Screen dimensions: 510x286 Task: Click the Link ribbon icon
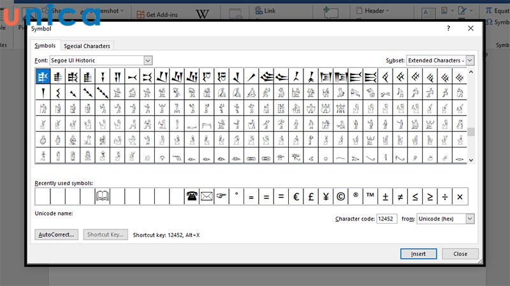(265, 11)
